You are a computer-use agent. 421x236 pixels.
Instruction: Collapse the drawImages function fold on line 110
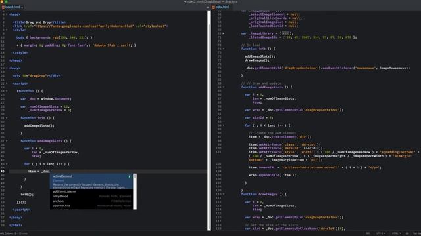click(224, 194)
